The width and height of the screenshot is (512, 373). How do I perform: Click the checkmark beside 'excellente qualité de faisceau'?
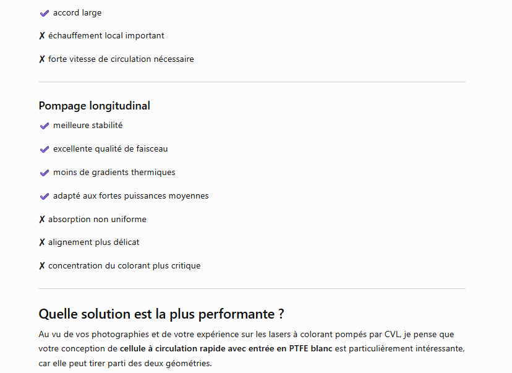coord(45,149)
